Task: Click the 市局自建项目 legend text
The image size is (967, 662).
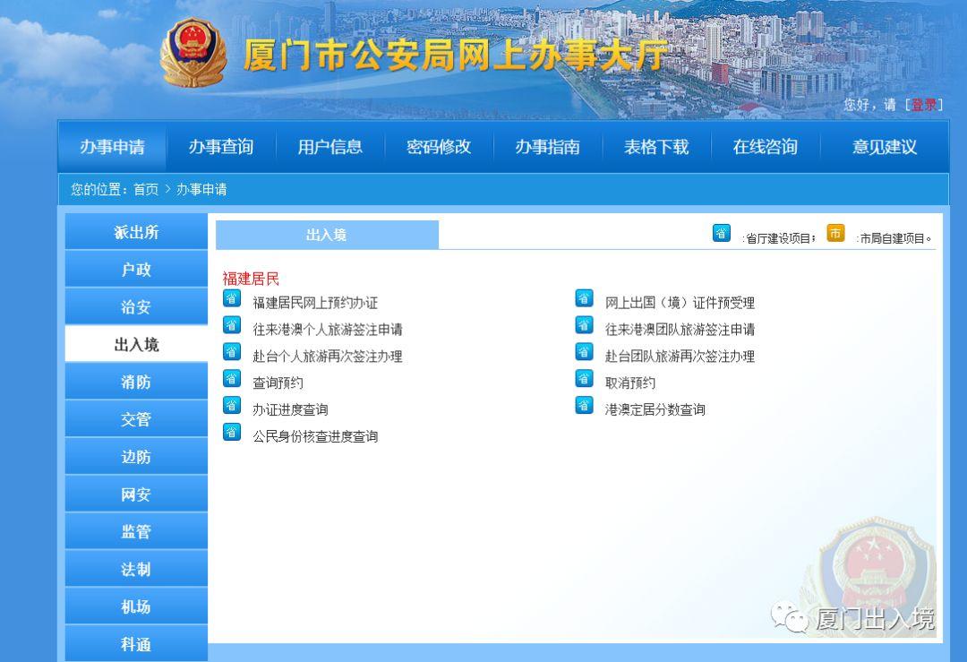Action: (893, 238)
